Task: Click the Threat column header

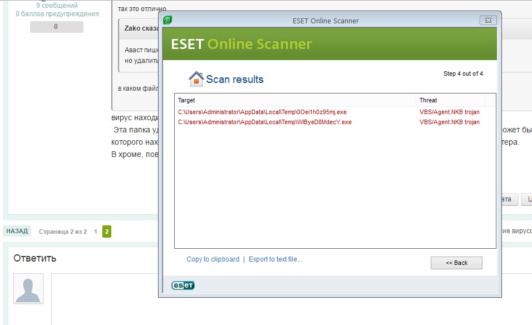Action: click(450, 100)
